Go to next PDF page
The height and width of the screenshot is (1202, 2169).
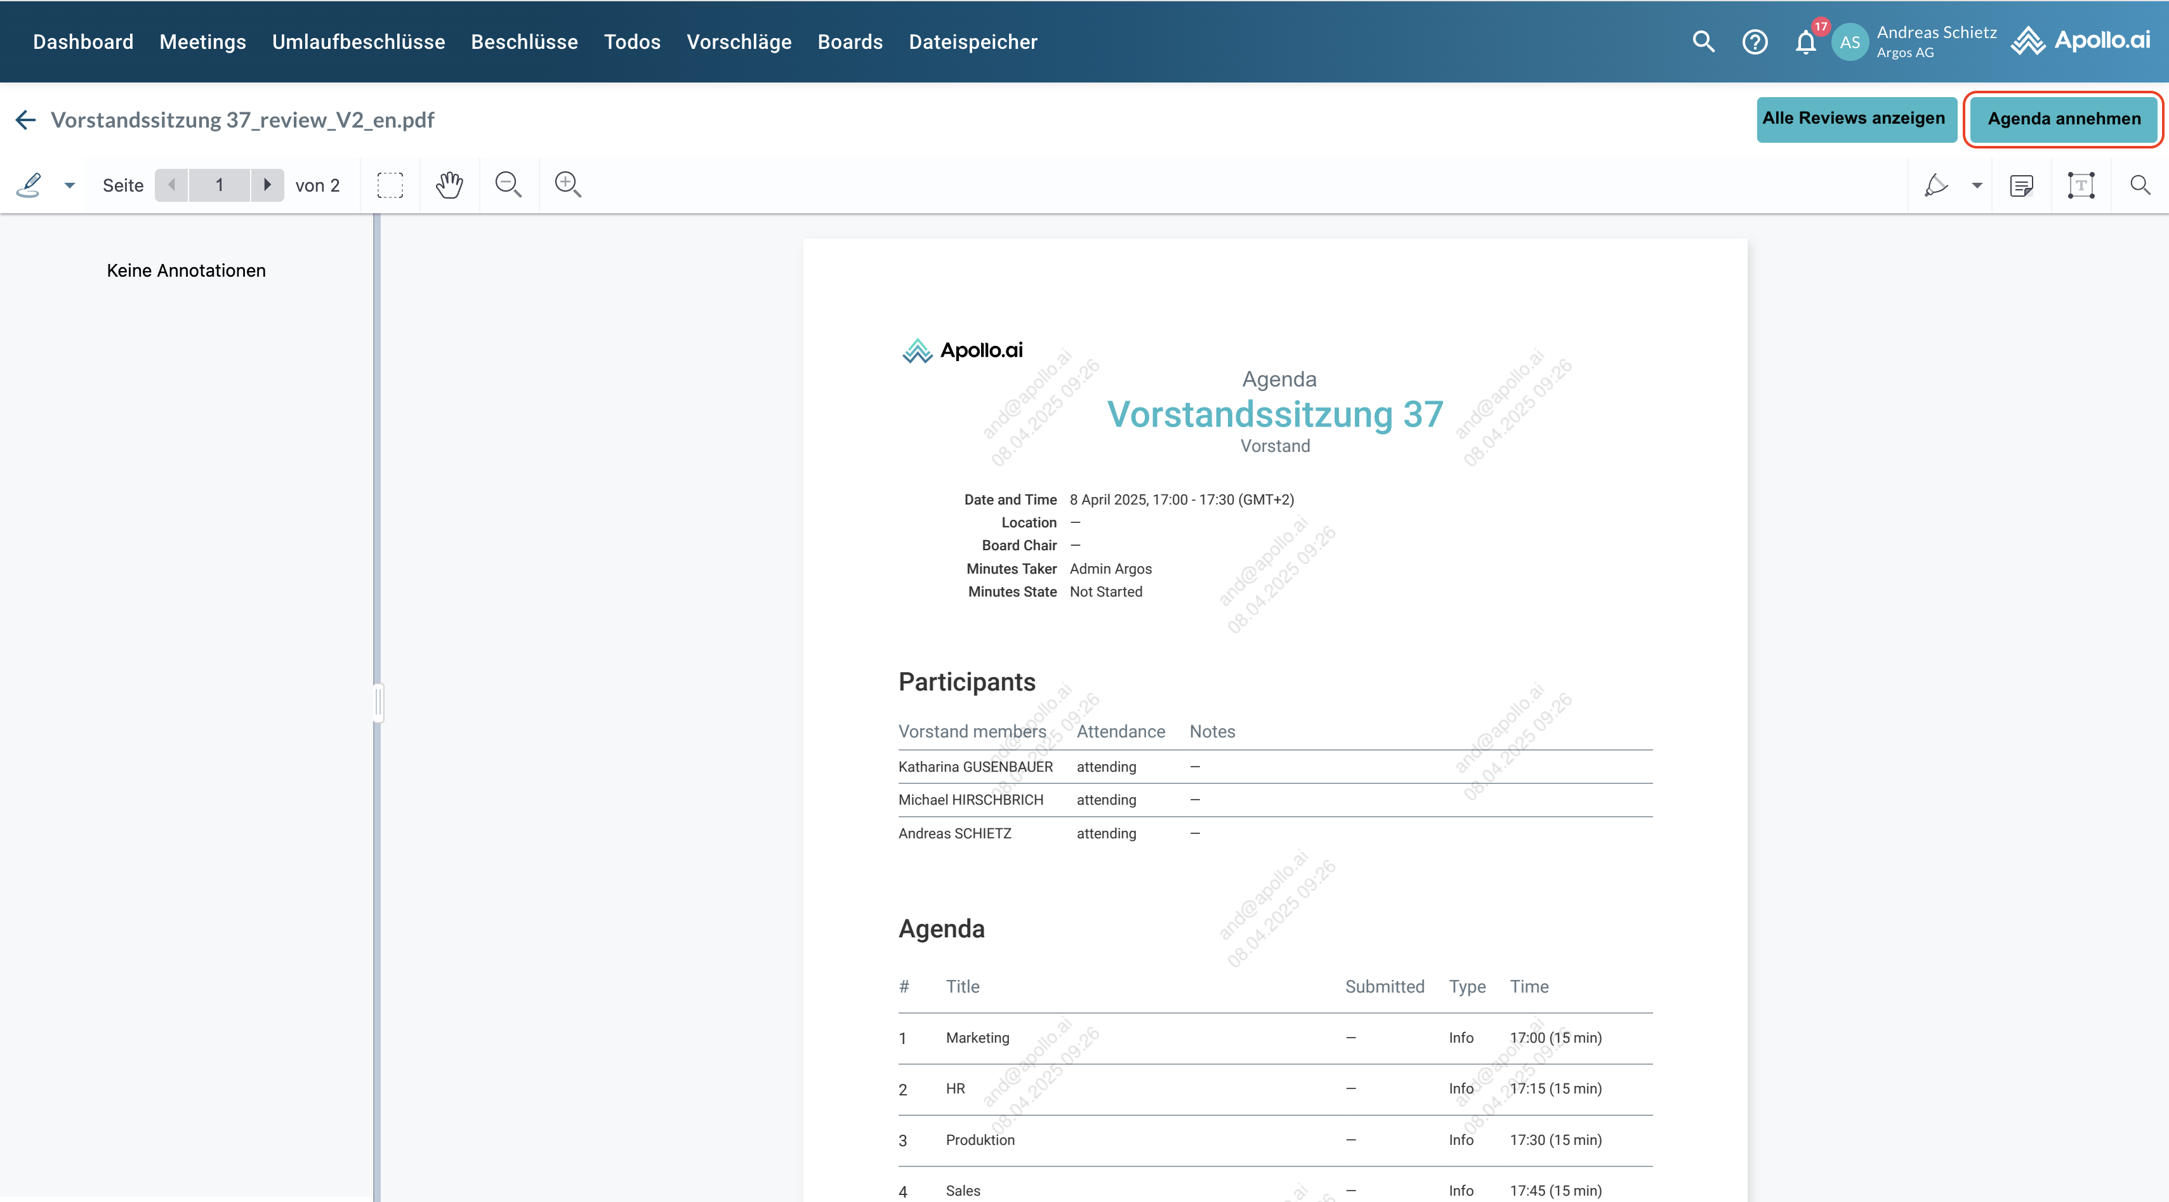coord(267,185)
